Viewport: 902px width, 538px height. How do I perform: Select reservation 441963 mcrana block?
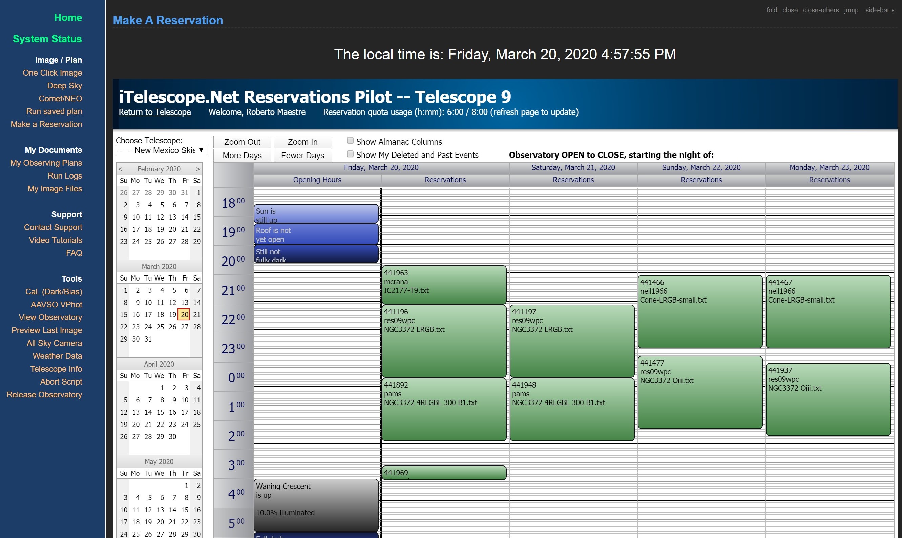tap(444, 285)
